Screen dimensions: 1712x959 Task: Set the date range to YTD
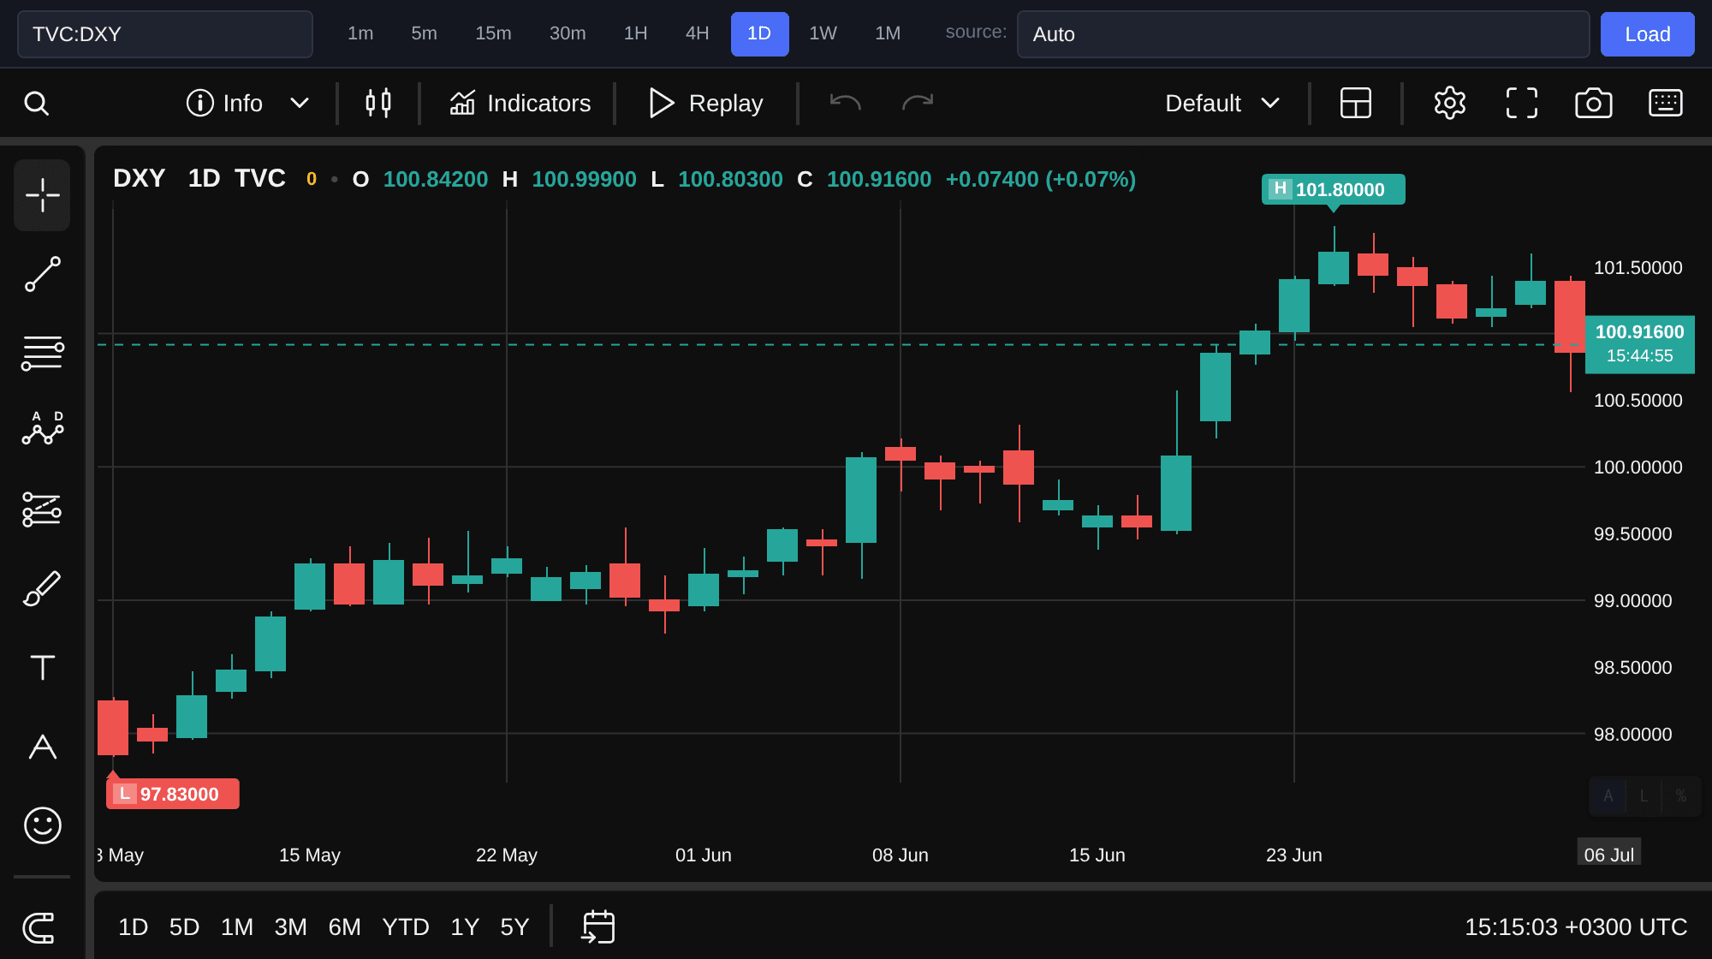405,927
